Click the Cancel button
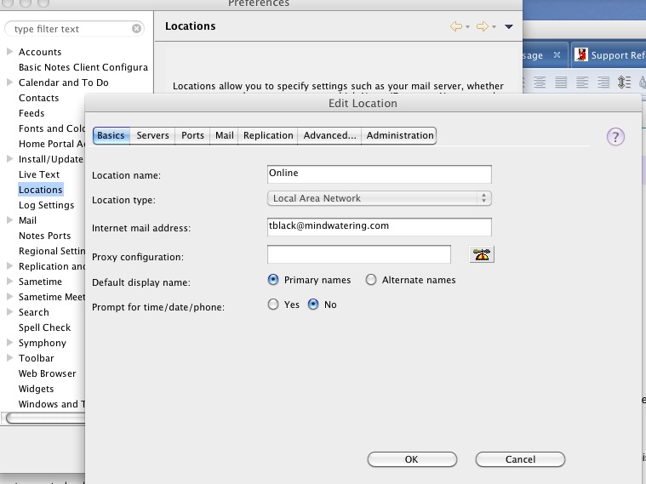Screen dimensions: 646x484 tap(520, 459)
